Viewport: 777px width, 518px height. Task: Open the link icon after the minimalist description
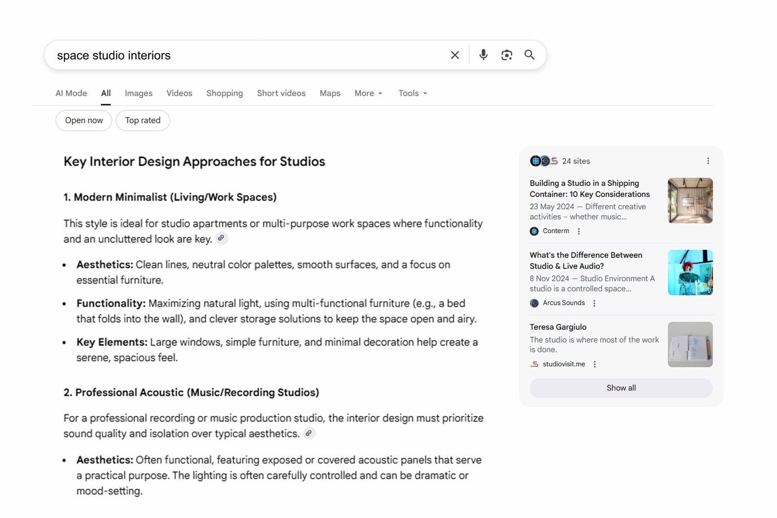221,238
